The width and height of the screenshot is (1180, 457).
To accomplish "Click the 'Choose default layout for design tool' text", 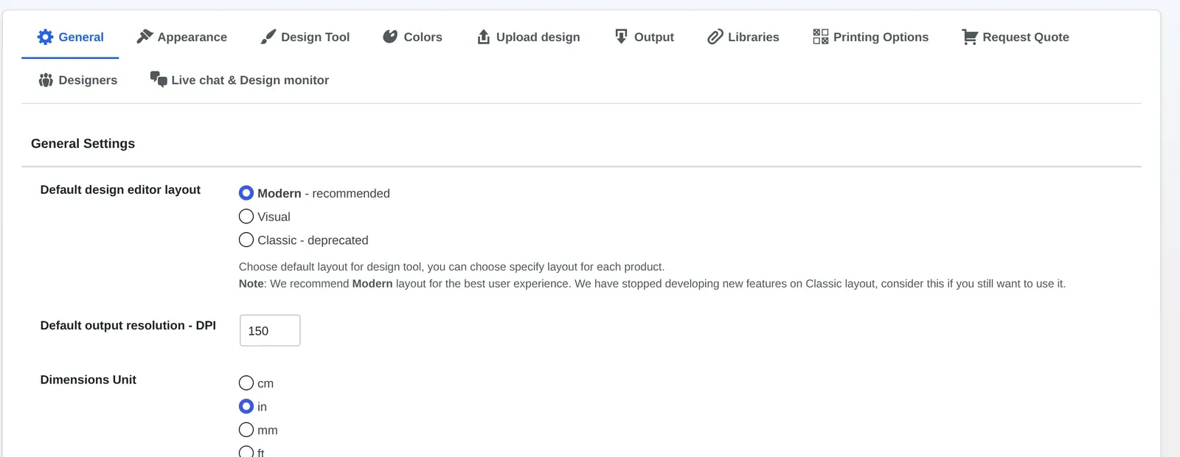I will tap(451, 267).
